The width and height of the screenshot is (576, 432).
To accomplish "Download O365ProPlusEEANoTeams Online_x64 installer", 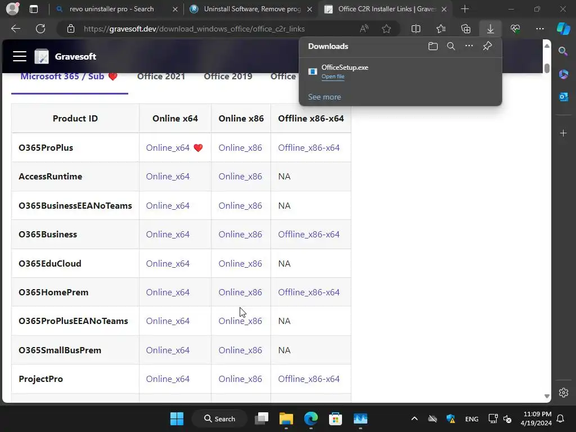I will tap(168, 321).
